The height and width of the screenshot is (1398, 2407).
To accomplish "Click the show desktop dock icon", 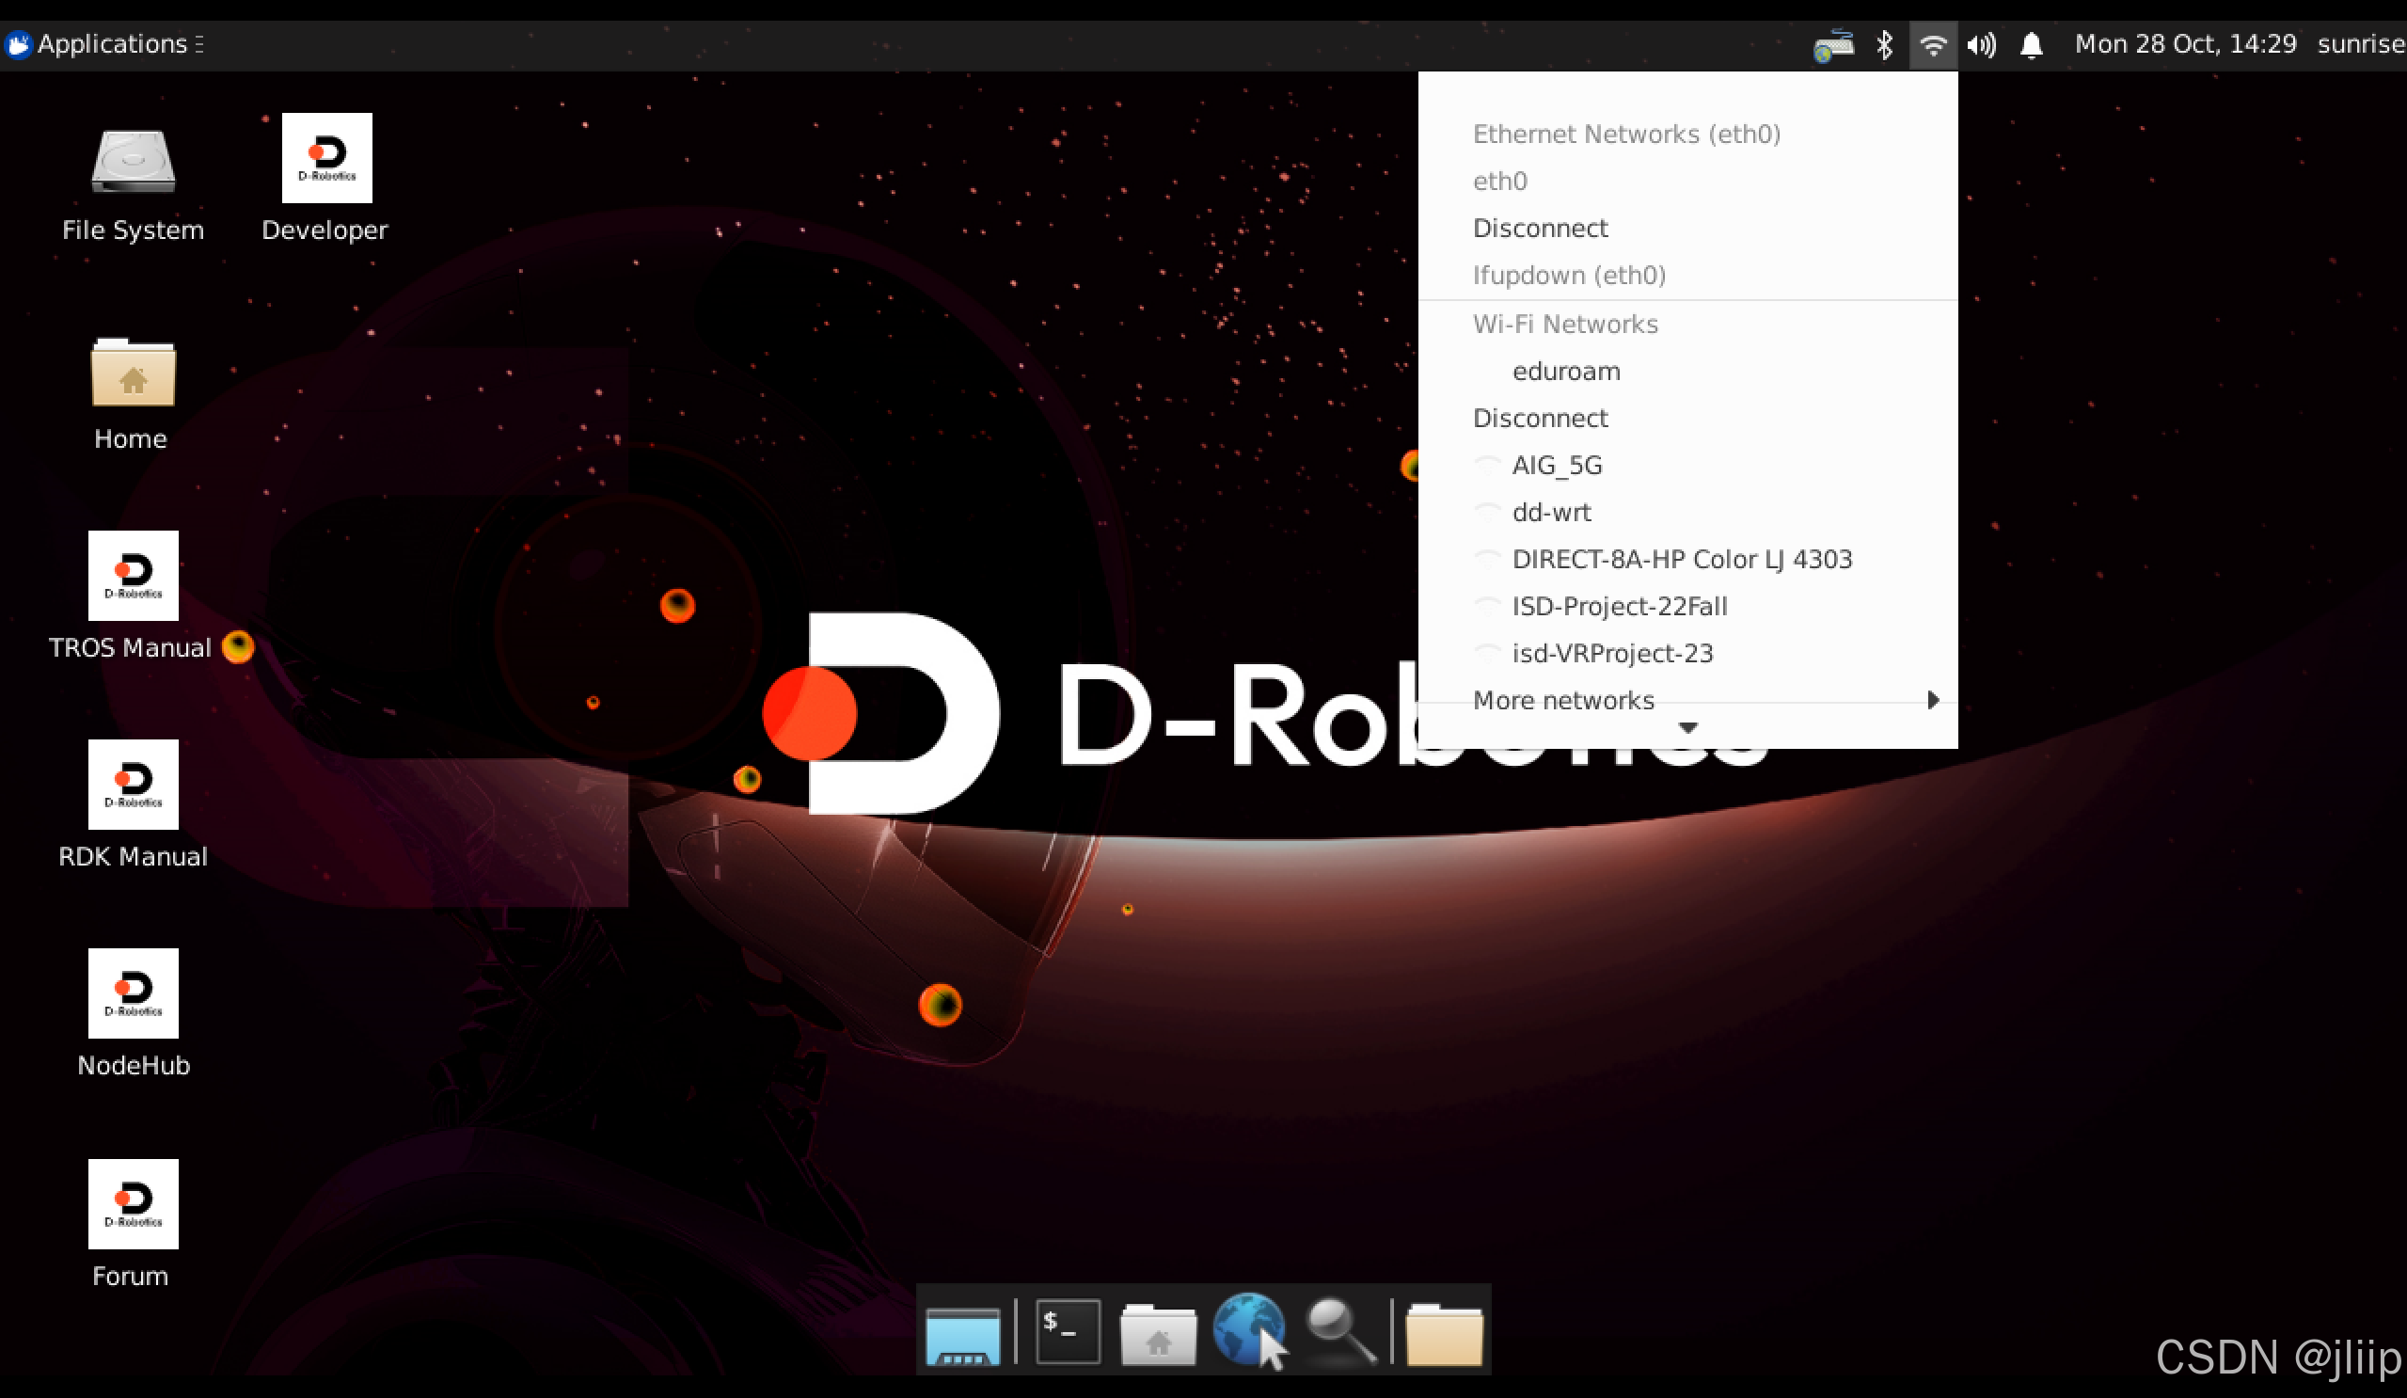I will click(x=963, y=1333).
